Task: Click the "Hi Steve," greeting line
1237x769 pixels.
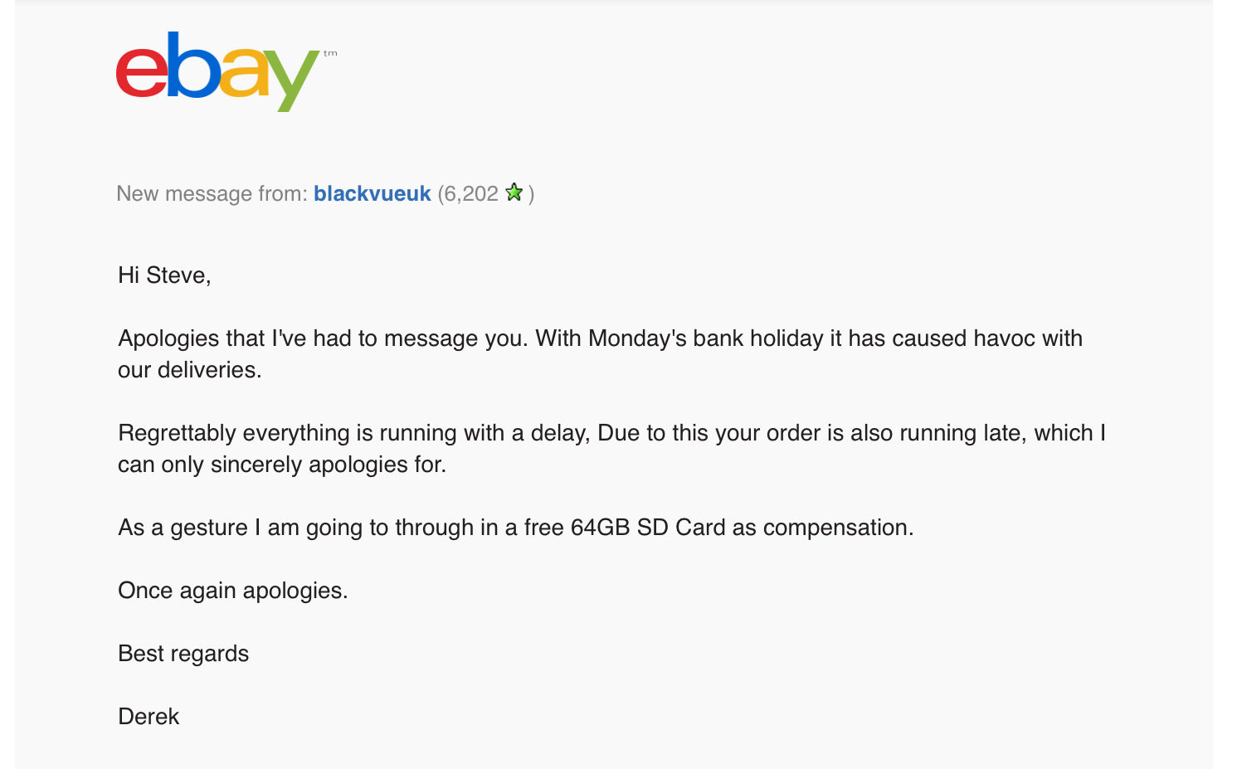Action: (x=164, y=275)
